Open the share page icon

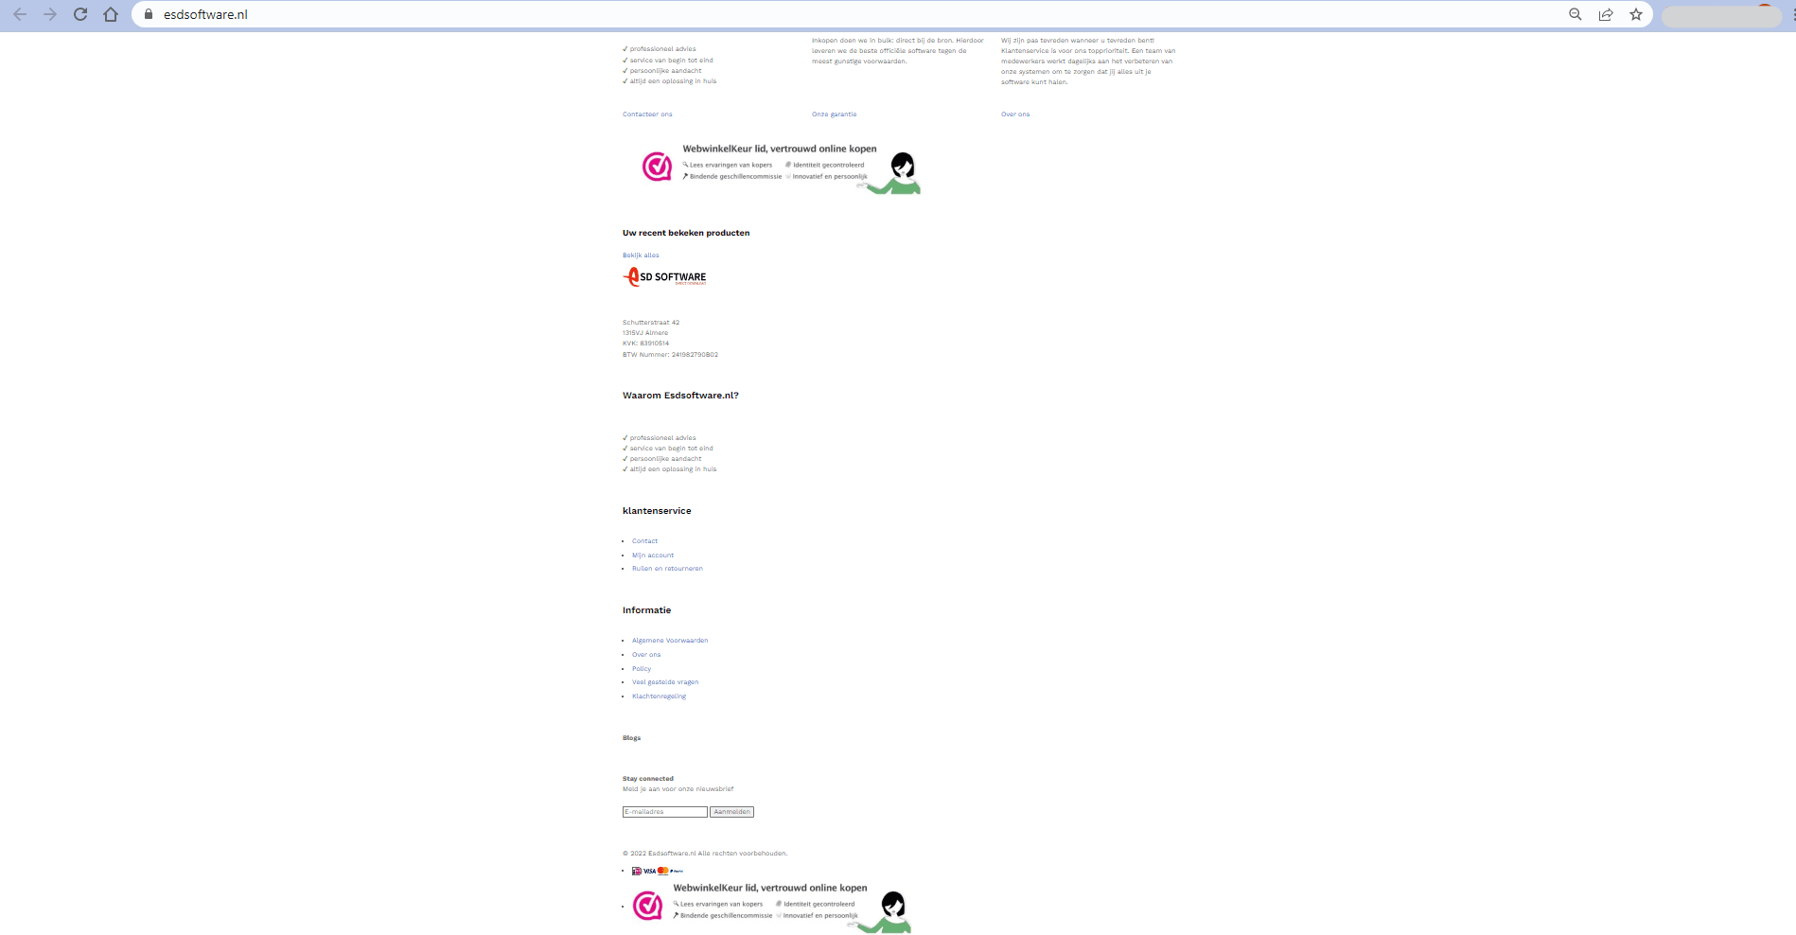pos(1606,14)
